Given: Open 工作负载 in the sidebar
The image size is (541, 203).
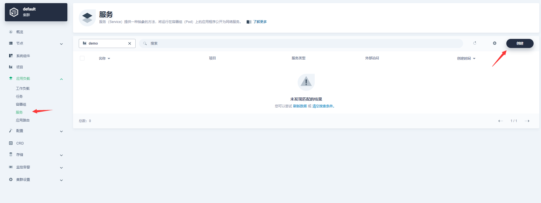Looking at the screenshot, I should point(23,89).
